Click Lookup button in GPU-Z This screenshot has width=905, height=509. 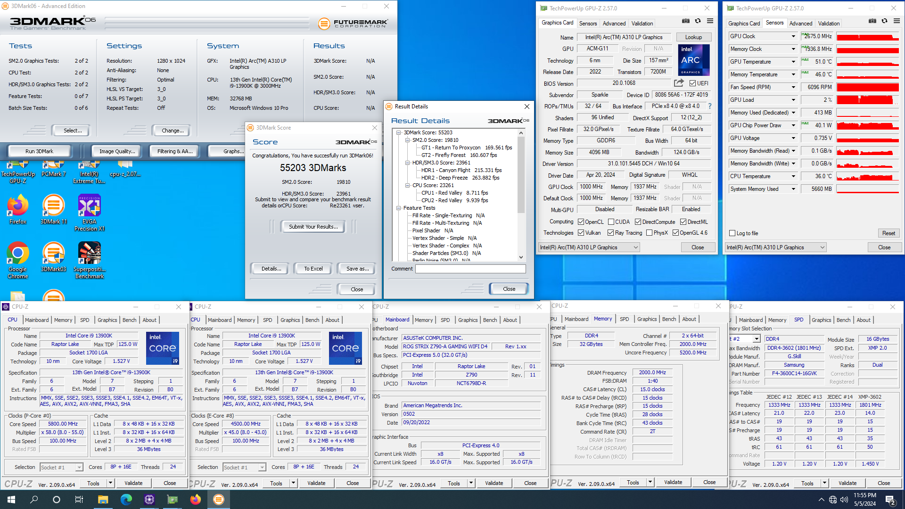point(693,37)
